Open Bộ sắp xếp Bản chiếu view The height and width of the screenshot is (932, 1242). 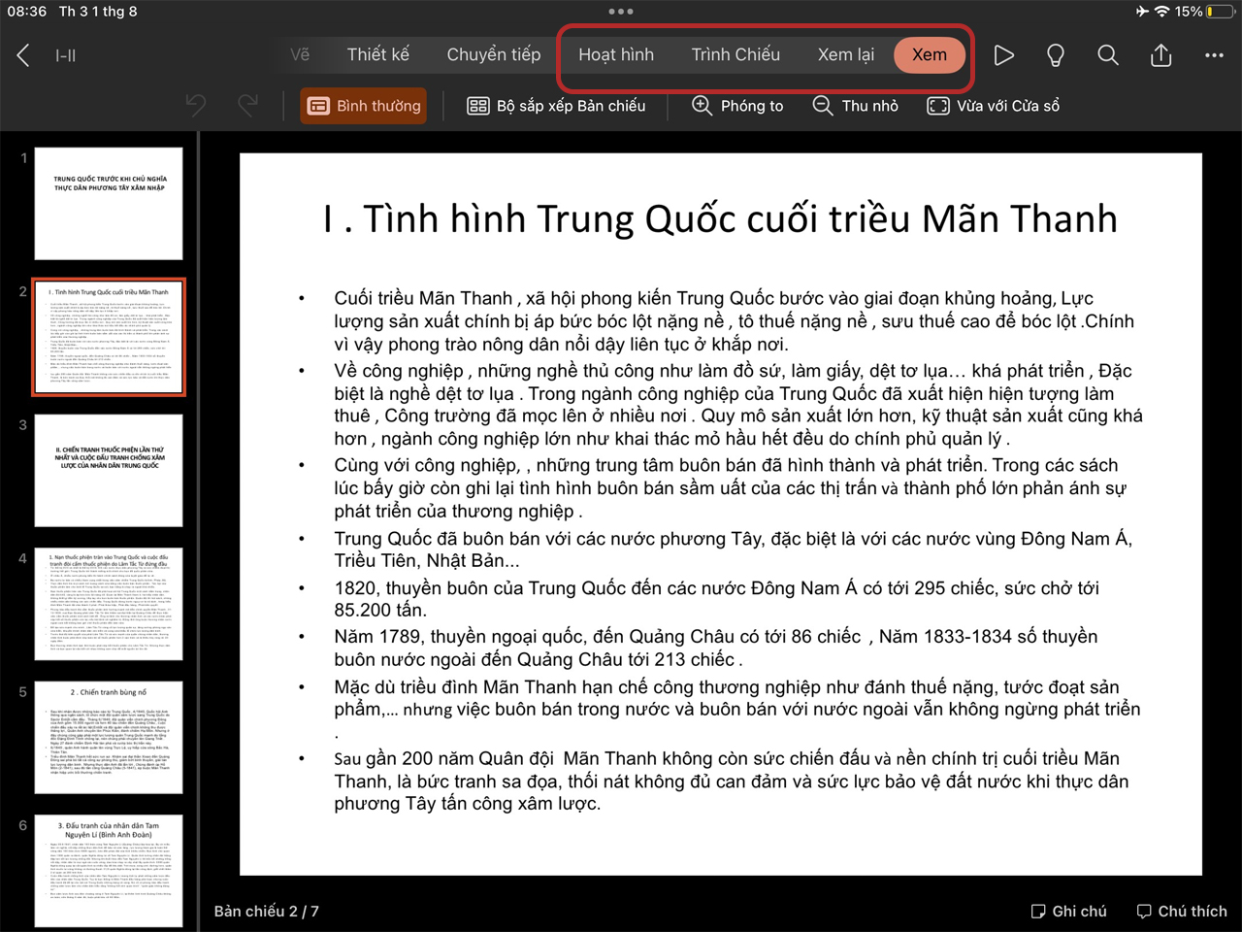(x=556, y=106)
